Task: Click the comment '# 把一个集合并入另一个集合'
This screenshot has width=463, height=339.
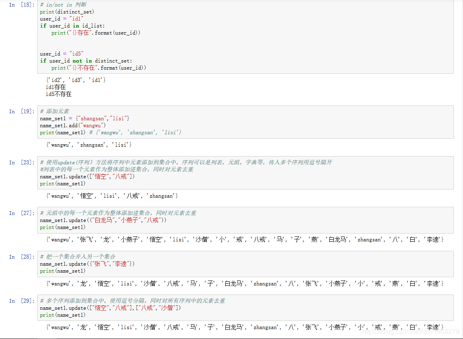Action: (78, 257)
